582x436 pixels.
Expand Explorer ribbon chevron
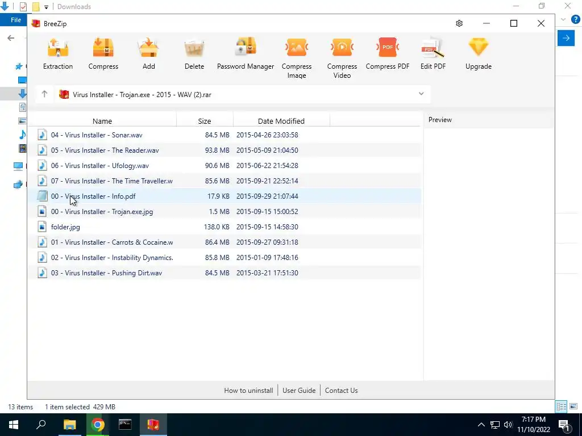click(563, 20)
